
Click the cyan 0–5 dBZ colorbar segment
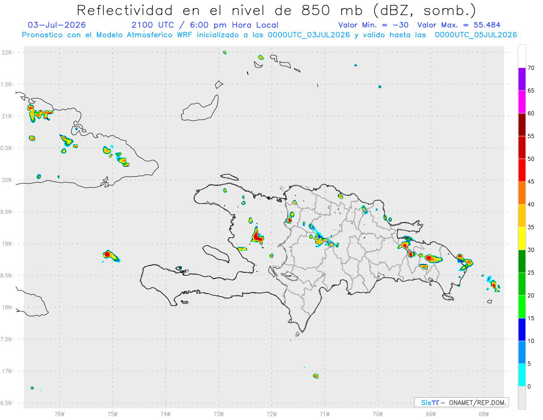click(x=522, y=375)
